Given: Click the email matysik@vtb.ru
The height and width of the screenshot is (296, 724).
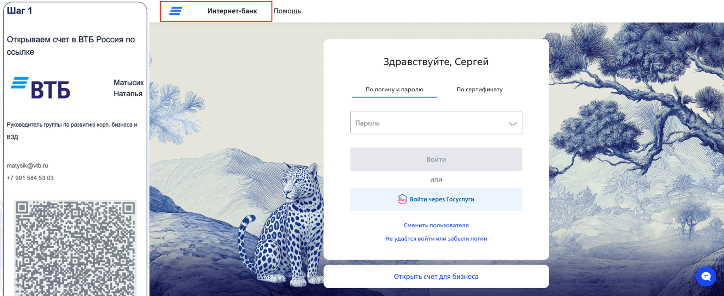Looking at the screenshot, I should point(27,165).
